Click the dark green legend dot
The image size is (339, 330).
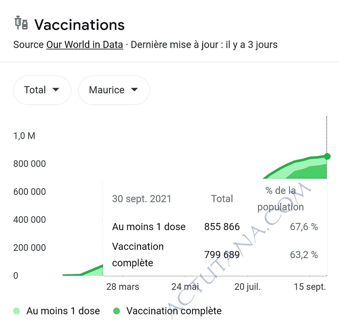tap(116, 311)
